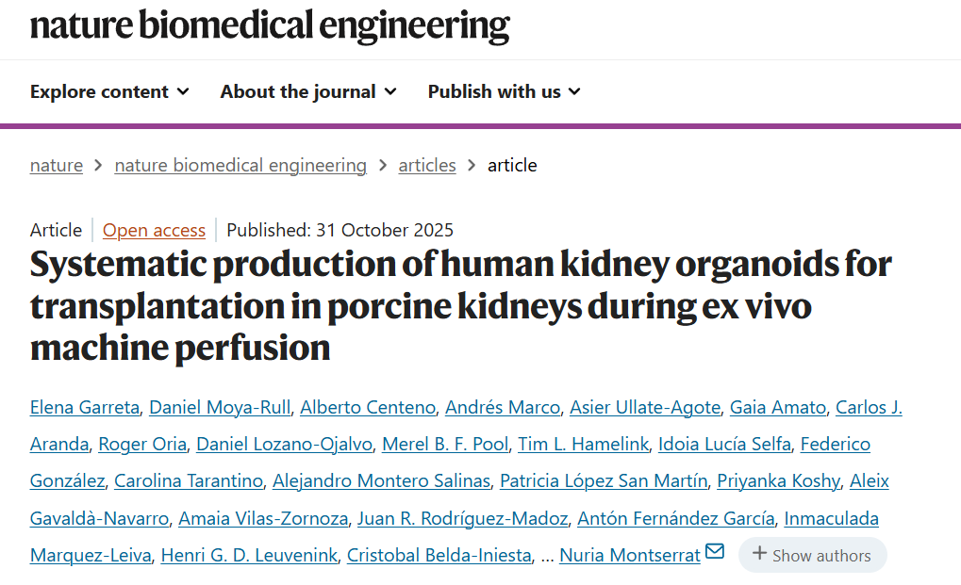Click author Alberto Centeno

(367, 407)
